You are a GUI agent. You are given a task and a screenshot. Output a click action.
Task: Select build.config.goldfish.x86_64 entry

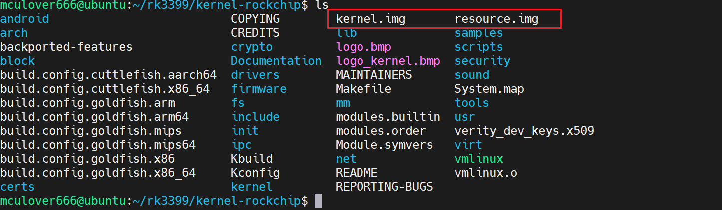pos(98,173)
